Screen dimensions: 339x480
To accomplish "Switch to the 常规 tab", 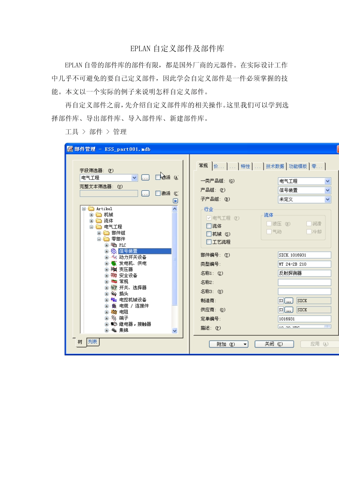I will [x=203, y=166].
